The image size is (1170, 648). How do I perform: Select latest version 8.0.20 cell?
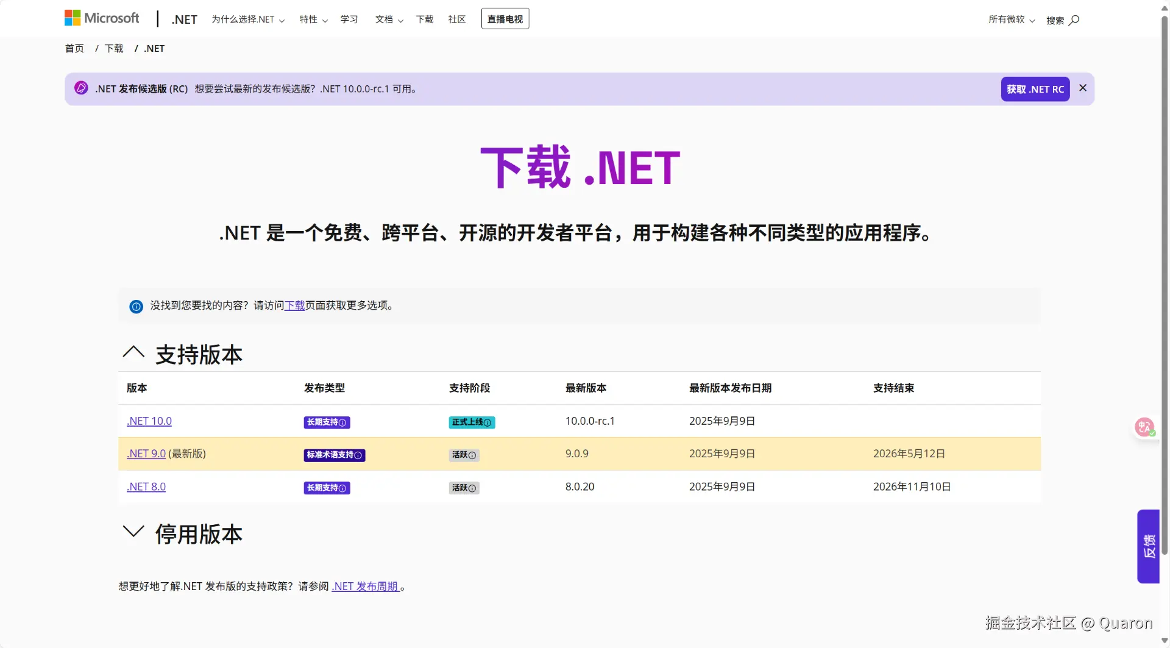coord(580,487)
